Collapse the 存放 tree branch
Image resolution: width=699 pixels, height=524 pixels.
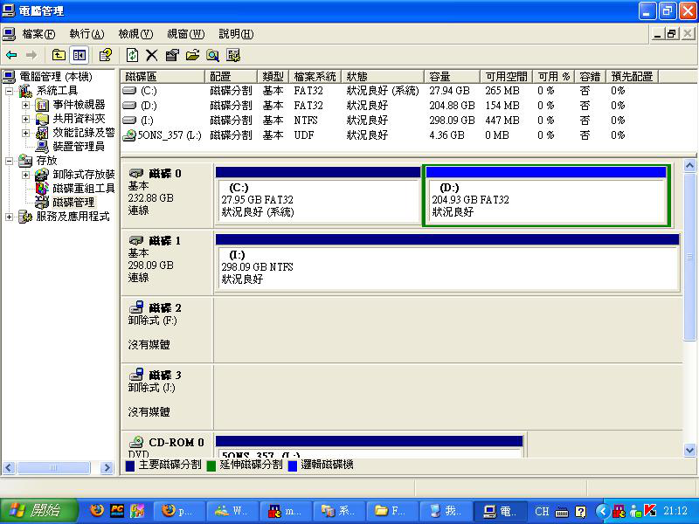pos(10,161)
